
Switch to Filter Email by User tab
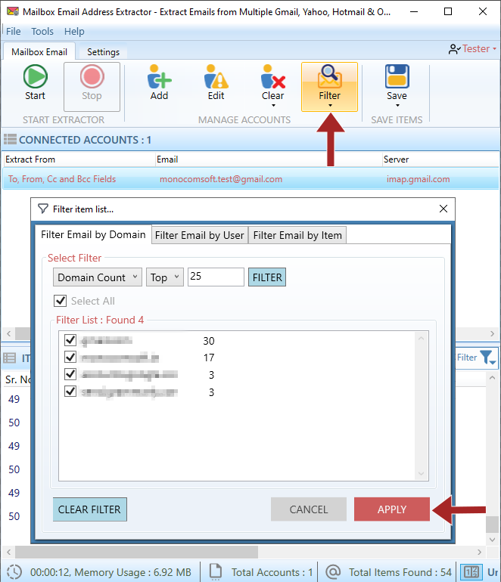coord(200,235)
